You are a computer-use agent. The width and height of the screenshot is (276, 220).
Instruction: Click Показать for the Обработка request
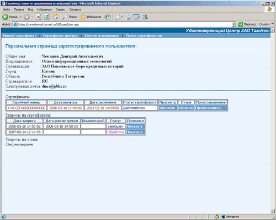135,132
